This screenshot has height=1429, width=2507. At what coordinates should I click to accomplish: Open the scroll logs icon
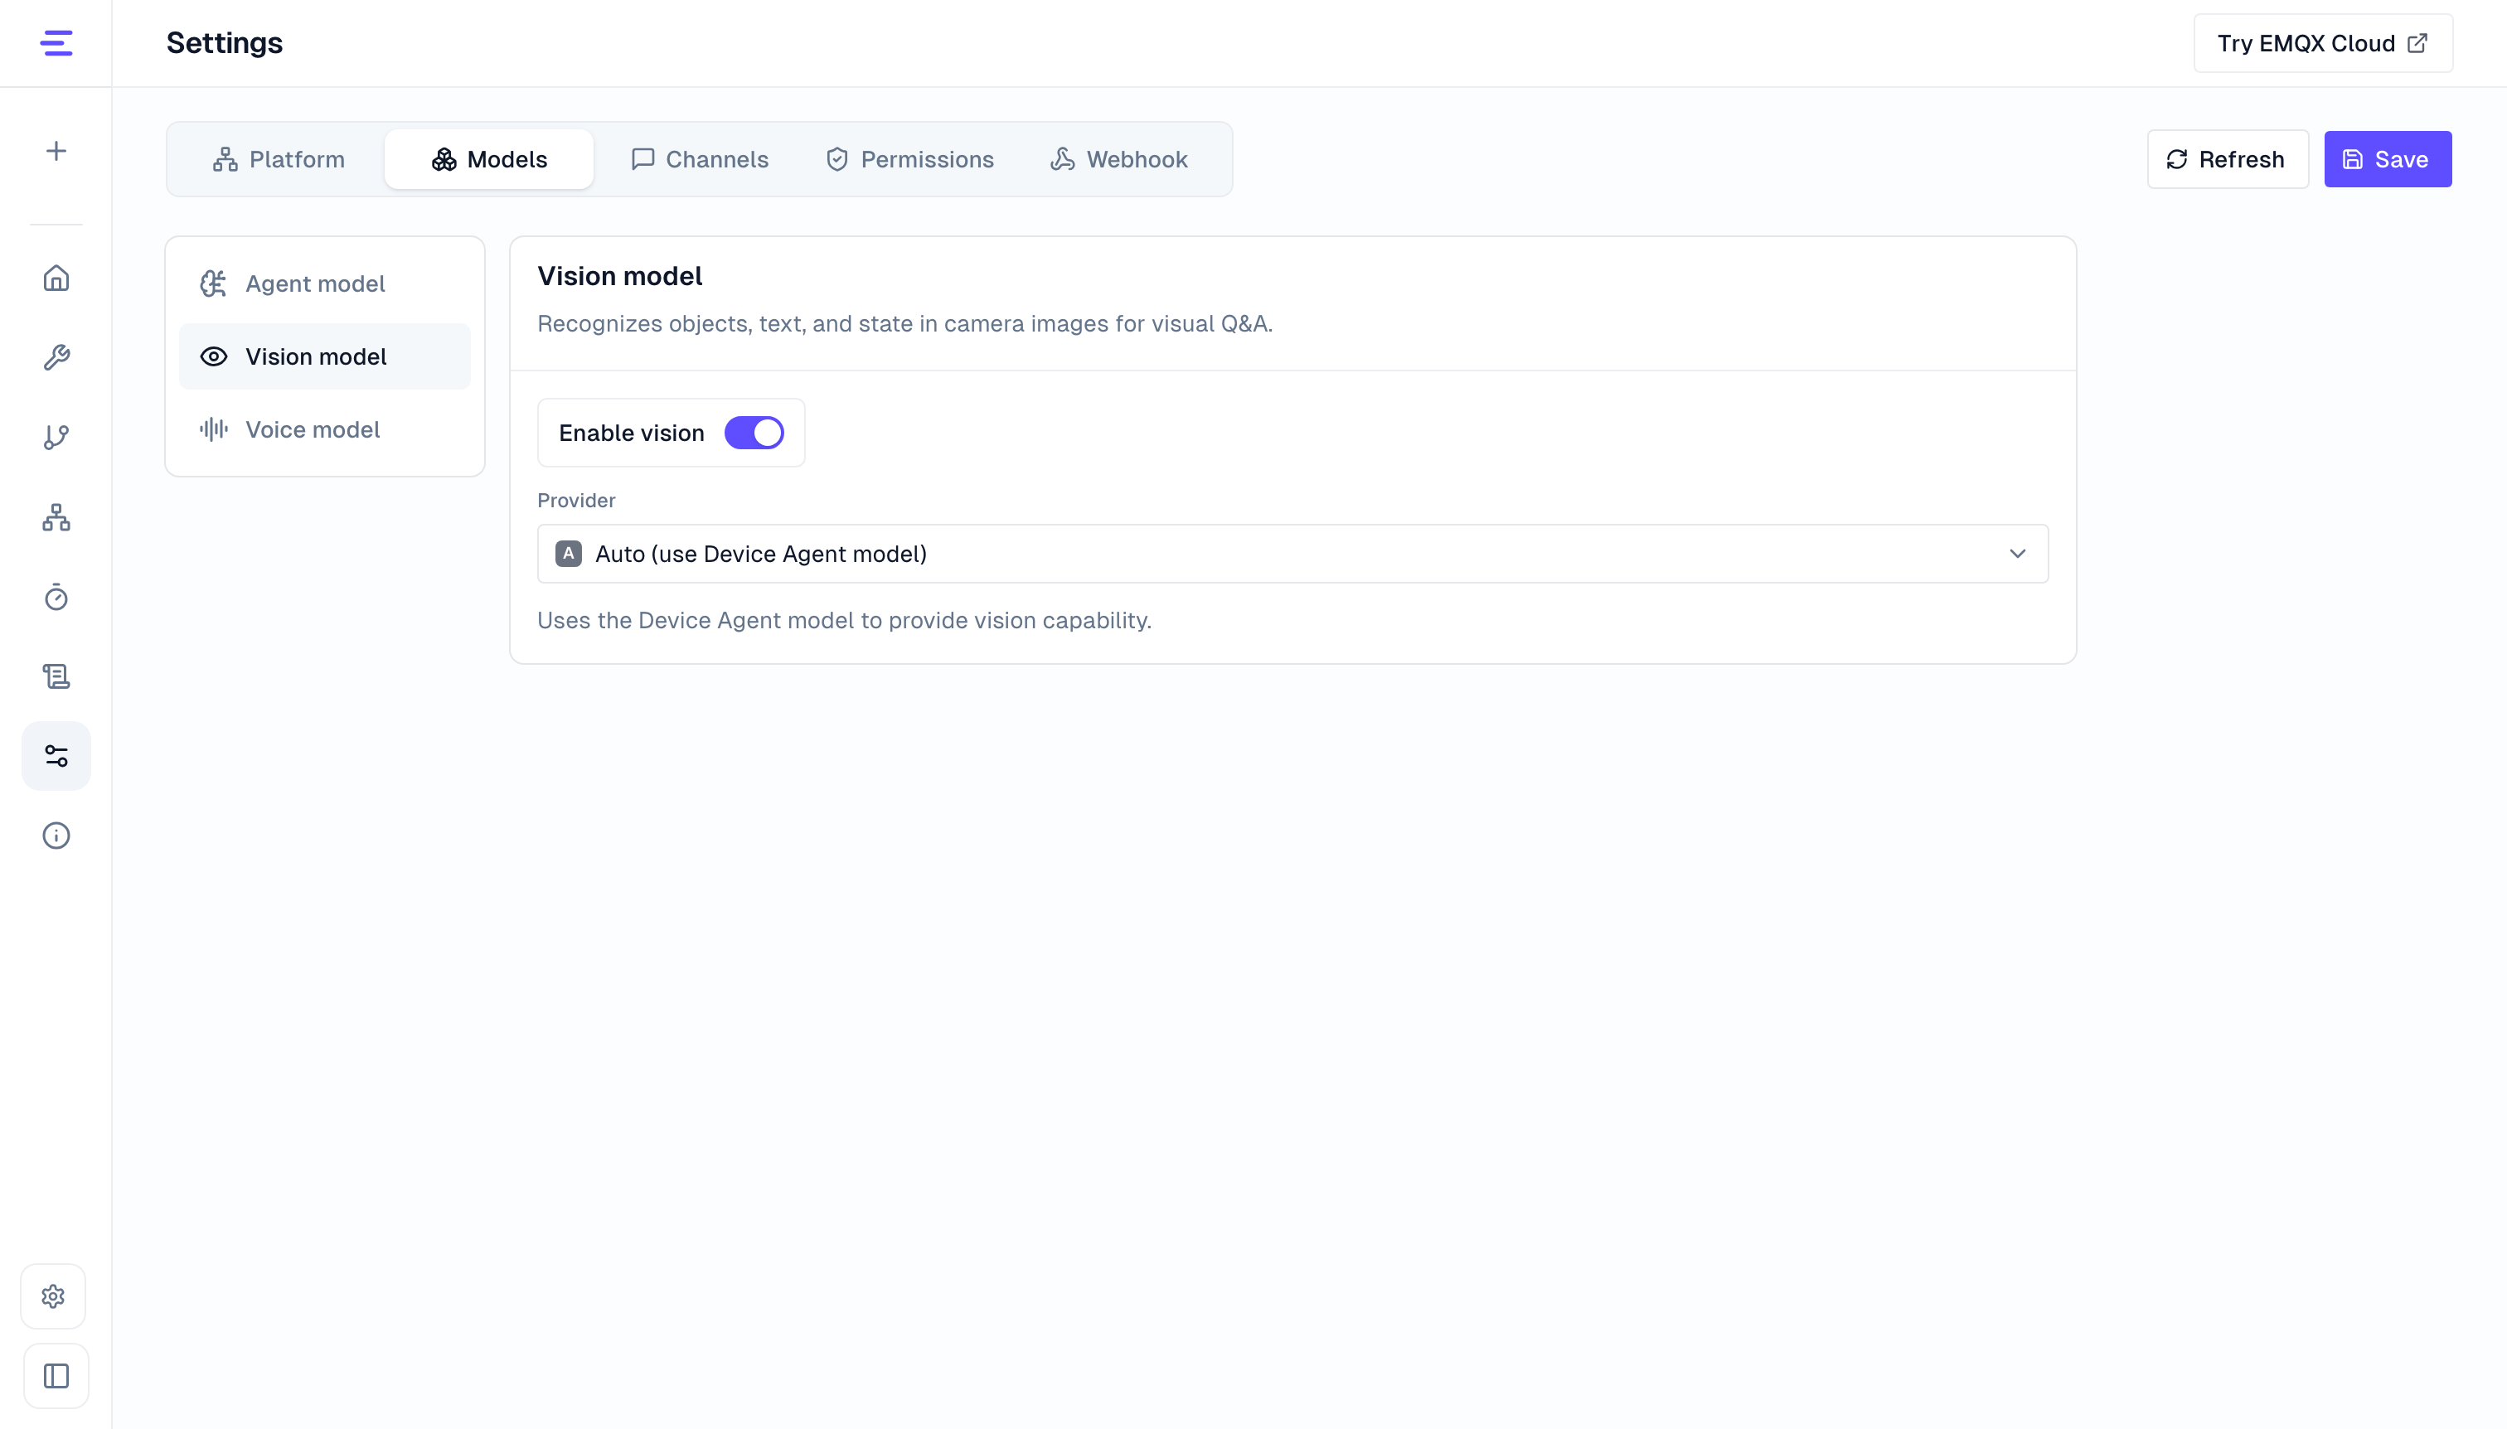pos(56,676)
